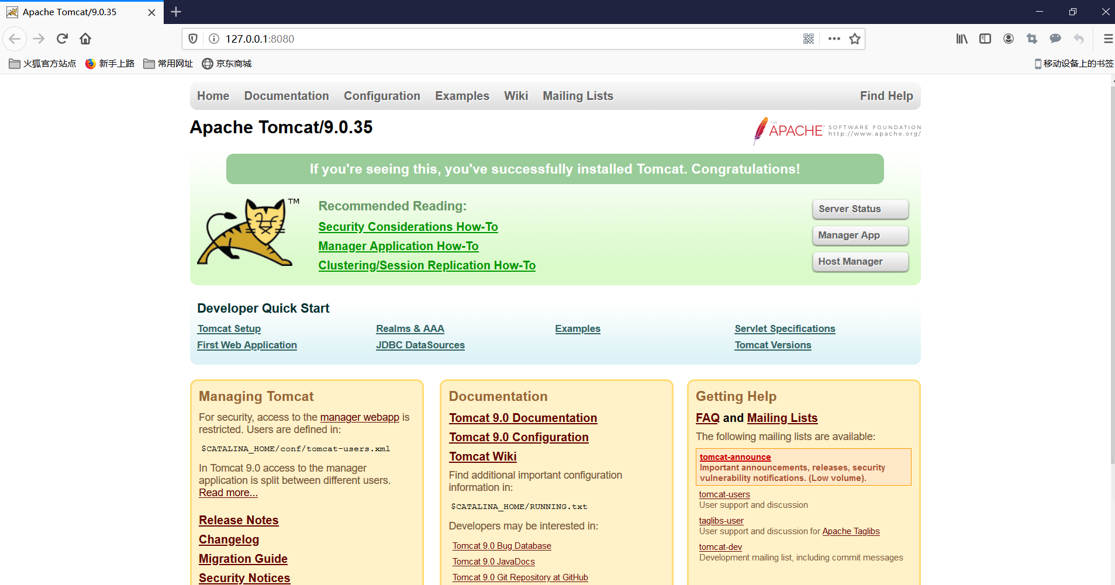This screenshot has height=585, width=1115.
Task: Click the screenshot crop tool icon
Action: click(x=1032, y=39)
